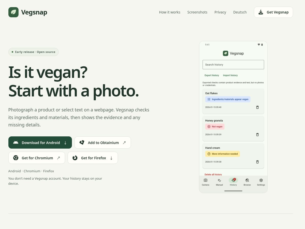Click Get for Firefox button
Viewport: 305px width, 229px height.
tap(93, 158)
